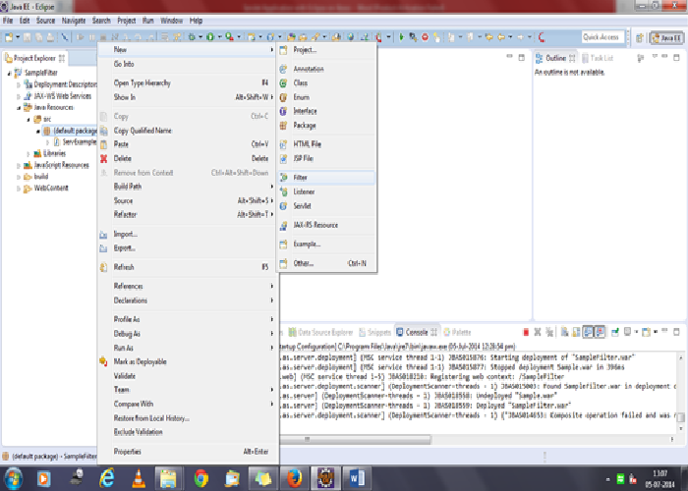Click the red Terminate console icon
Viewport: 688px width, 491px height.
(526, 332)
